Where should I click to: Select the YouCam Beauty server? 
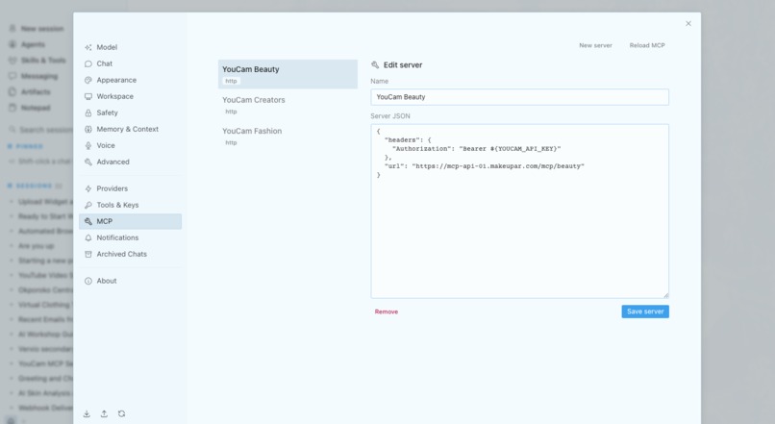point(287,74)
